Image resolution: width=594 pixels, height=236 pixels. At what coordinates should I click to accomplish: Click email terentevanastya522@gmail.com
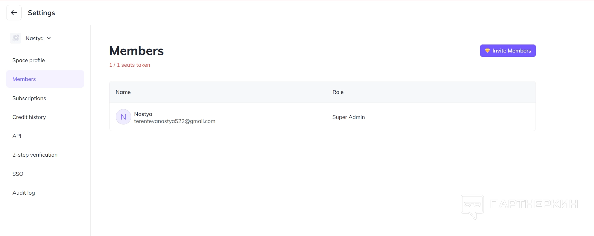point(174,121)
